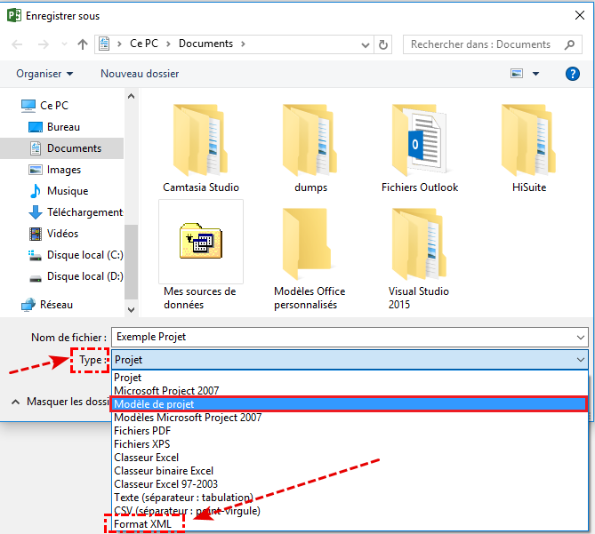The width and height of the screenshot is (595, 534).
Task: Collapse the Type combo box
Action: coord(581,360)
